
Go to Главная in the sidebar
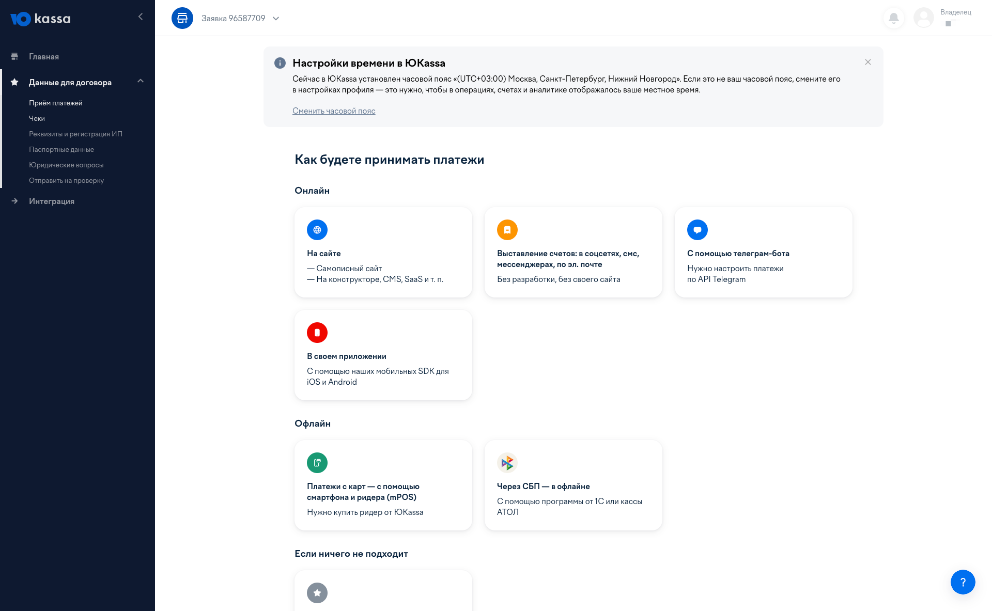pyautogui.click(x=44, y=57)
